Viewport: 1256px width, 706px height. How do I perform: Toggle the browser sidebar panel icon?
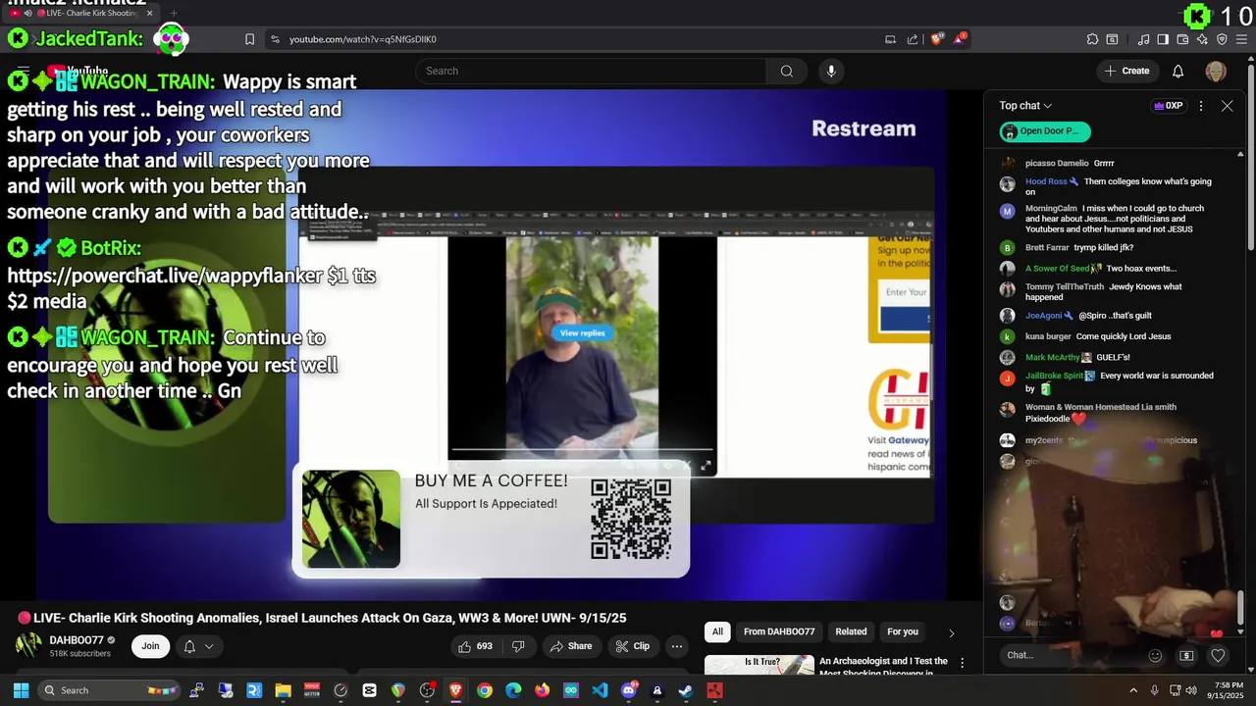[1163, 39]
